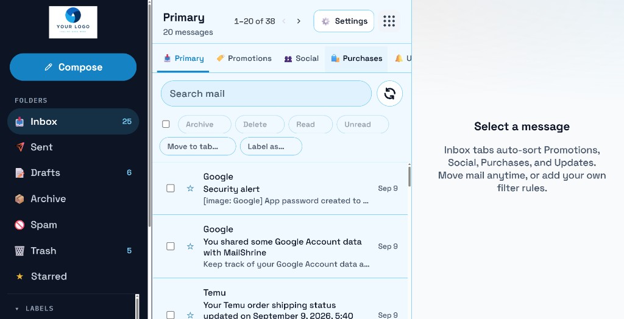Click the Sent paper-plane icon

tap(20, 147)
